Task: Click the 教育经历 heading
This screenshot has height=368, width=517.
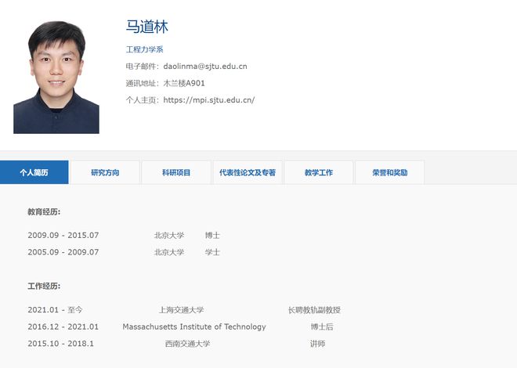Action: click(x=44, y=212)
